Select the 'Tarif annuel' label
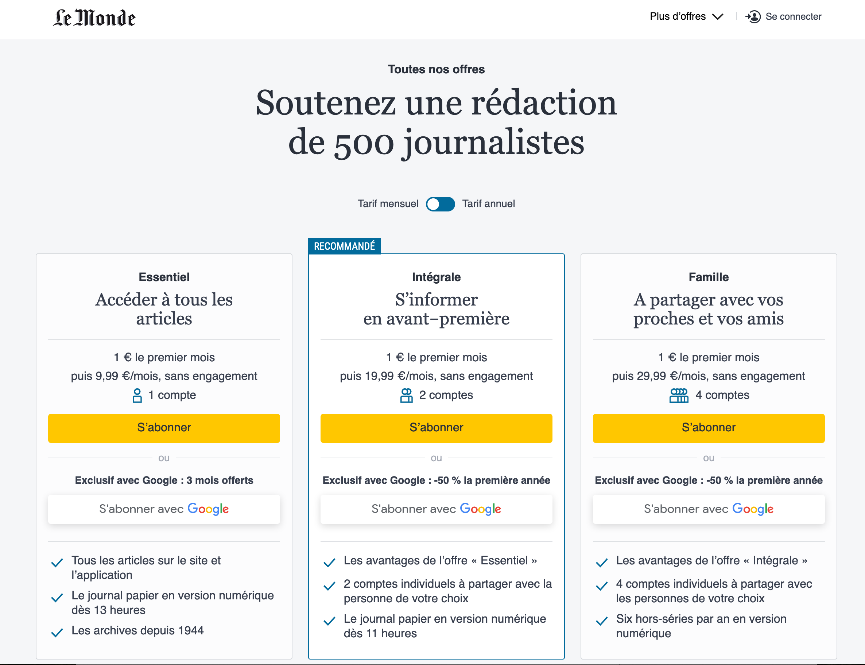The height and width of the screenshot is (665, 865). [489, 204]
